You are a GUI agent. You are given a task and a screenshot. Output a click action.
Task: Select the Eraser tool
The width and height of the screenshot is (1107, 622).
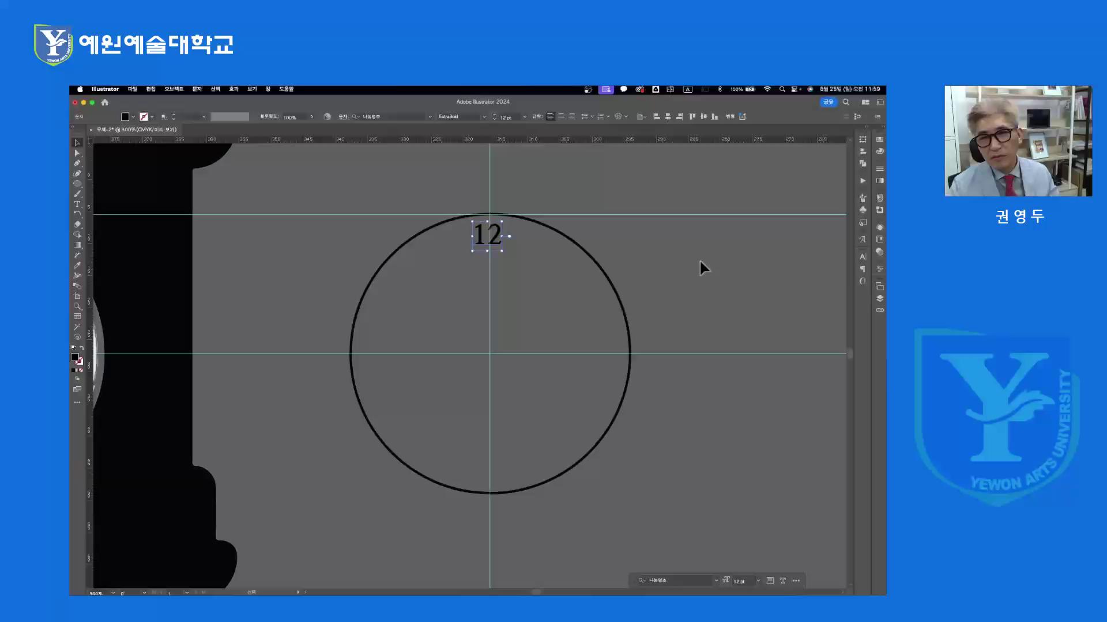tap(77, 224)
